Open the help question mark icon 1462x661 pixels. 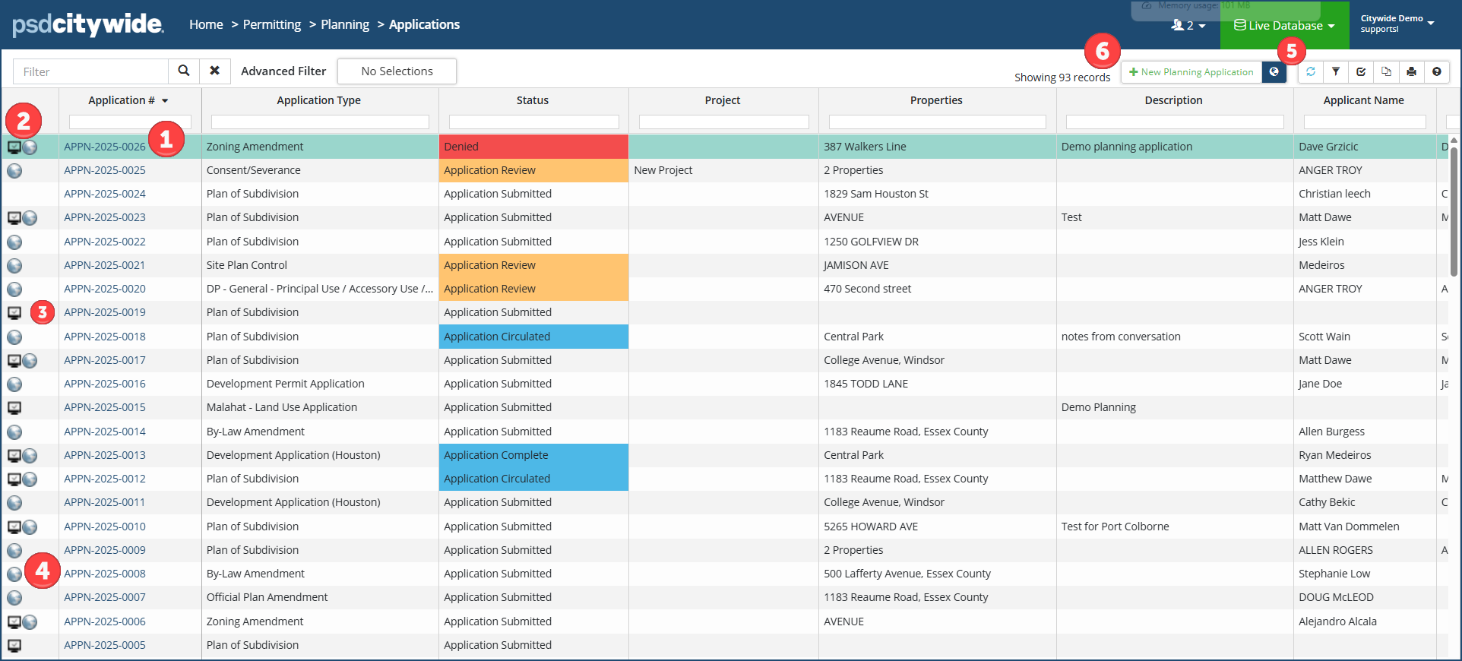1436,71
